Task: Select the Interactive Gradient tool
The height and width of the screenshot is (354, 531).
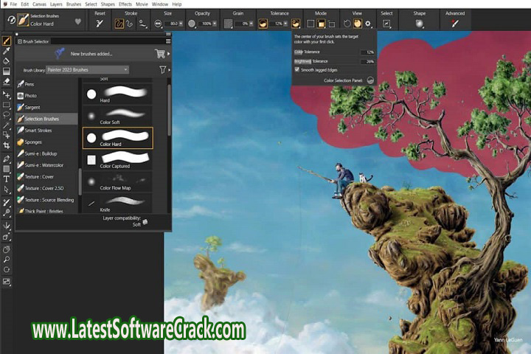Action: coord(7,72)
